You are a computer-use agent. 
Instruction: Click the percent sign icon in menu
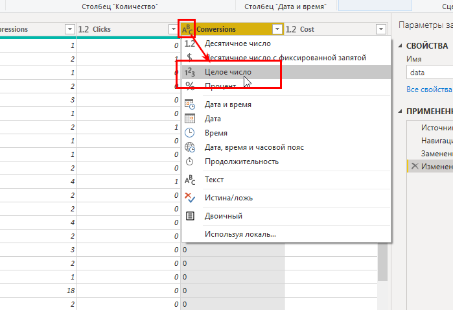click(190, 86)
